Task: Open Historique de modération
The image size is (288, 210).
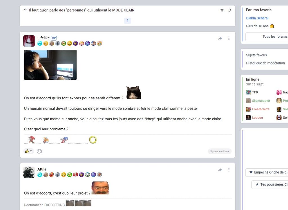Action: pyautogui.click(x=265, y=63)
